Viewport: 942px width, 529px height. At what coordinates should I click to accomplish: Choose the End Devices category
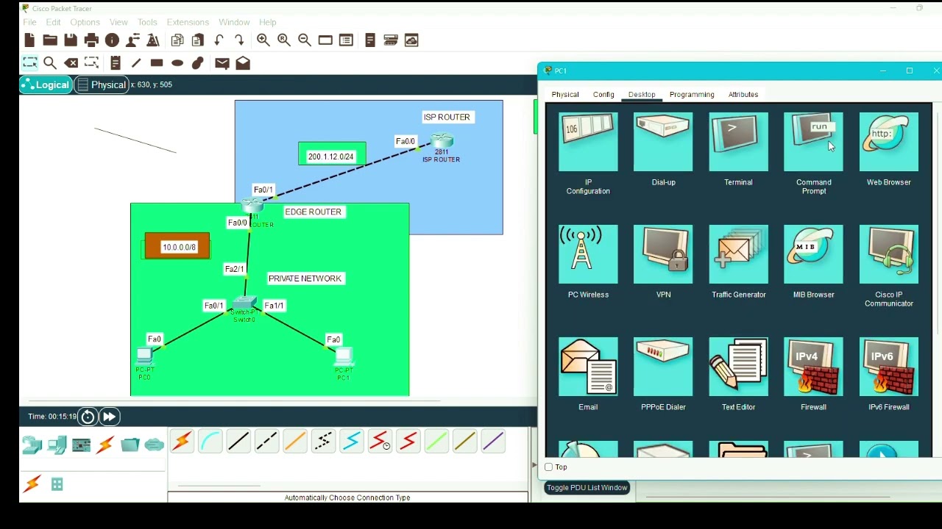[57, 445]
